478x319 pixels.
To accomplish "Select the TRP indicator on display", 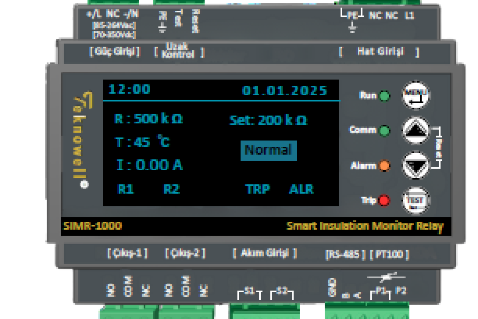I will tap(258, 189).
